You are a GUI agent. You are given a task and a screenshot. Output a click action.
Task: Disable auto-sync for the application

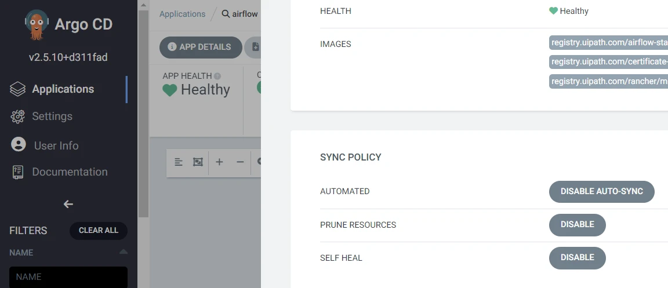(601, 191)
